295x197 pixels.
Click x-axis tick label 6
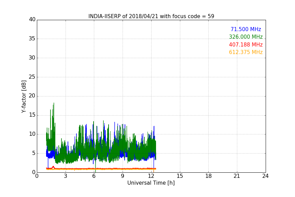coord(94,176)
